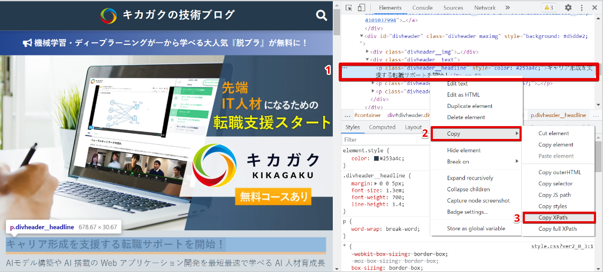This screenshot has height=272, width=603.
Task: Collapse the divheader__text div node
Action: point(367,59)
